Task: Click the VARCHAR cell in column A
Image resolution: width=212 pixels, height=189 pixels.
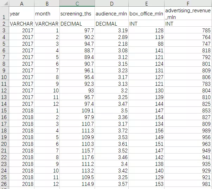Action: click(22, 24)
